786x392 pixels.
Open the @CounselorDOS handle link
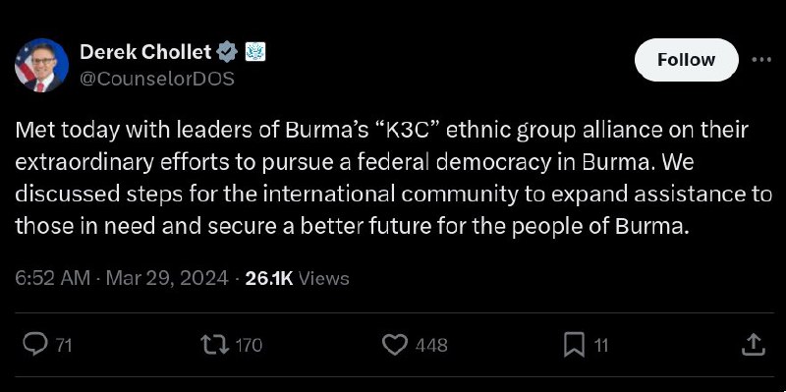(x=157, y=79)
